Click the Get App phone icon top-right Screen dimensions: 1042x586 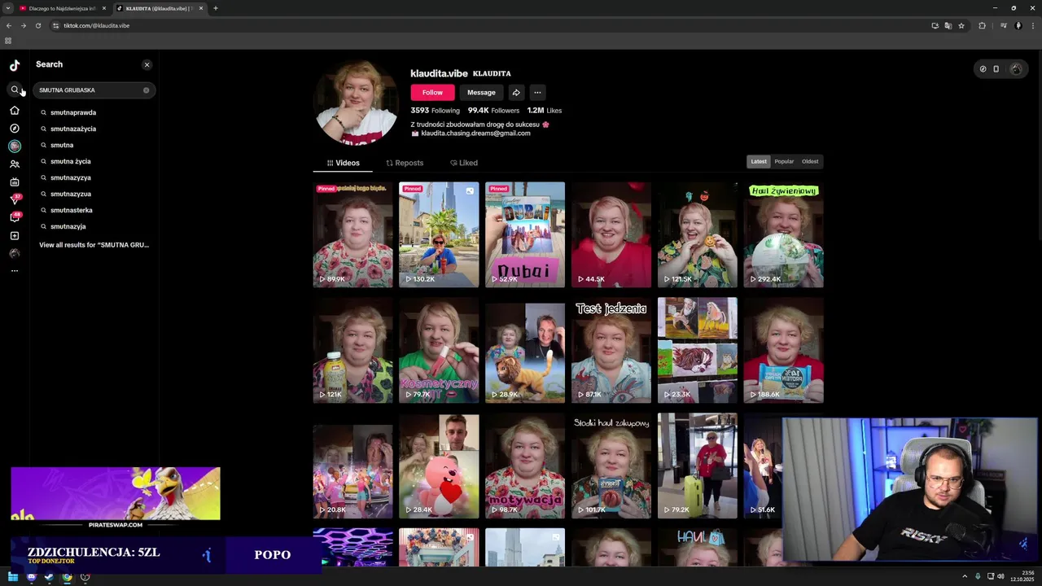coord(996,69)
